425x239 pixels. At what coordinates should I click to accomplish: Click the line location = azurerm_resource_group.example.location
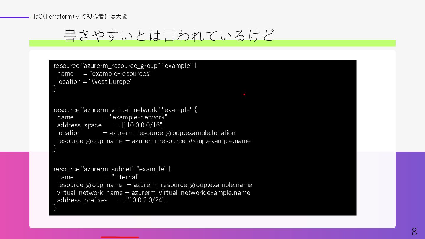tap(146, 133)
